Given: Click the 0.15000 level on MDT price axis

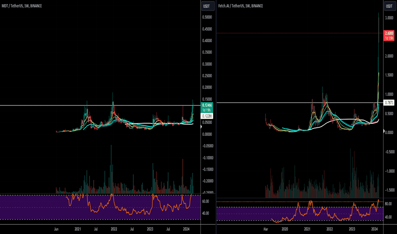Looking at the screenshot, I should (x=207, y=99).
